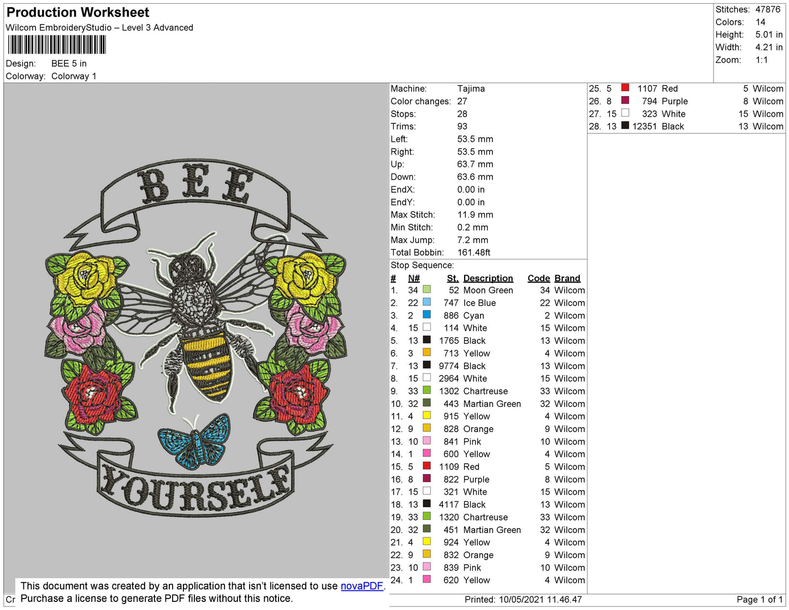Select black swatch in stop row 28

point(625,126)
